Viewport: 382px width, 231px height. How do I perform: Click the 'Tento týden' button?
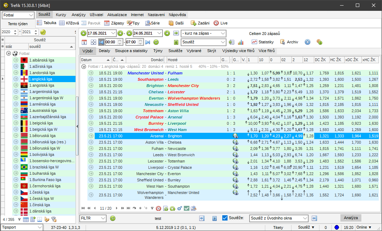pyautogui.click(x=18, y=24)
